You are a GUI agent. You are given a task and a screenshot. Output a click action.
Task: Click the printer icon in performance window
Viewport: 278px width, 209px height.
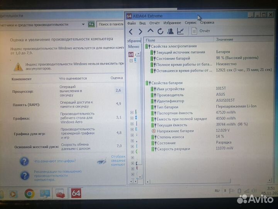102,161
